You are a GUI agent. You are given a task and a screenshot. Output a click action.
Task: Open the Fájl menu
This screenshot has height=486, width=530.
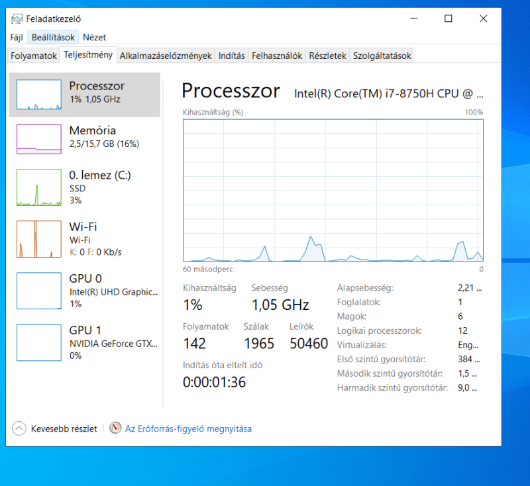coord(17,37)
